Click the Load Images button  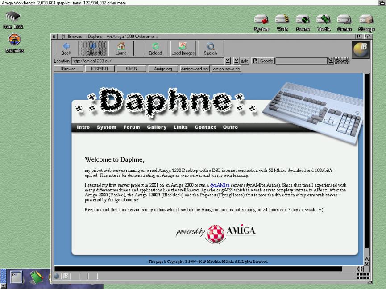coord(183,49)
